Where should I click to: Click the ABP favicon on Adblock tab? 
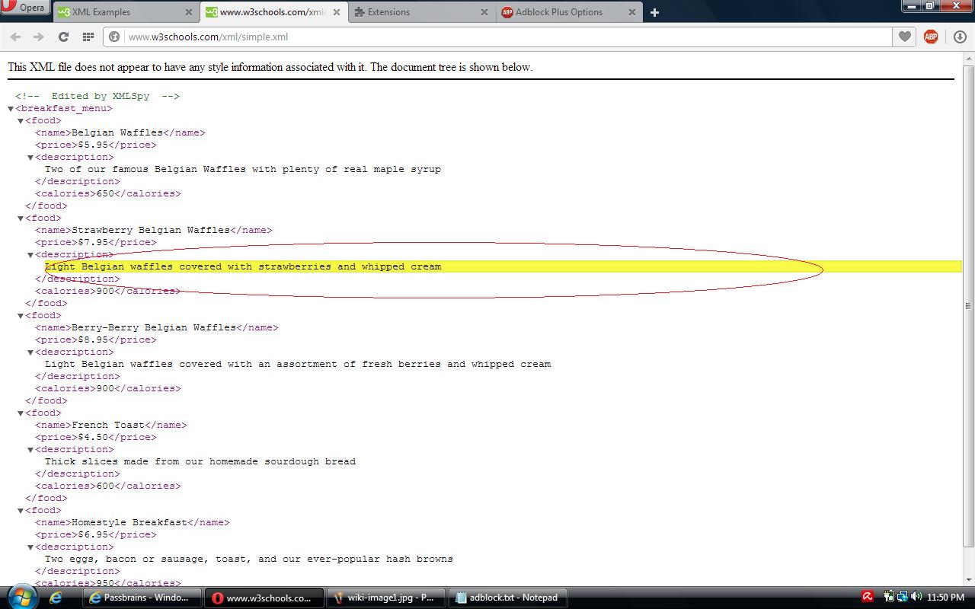(x=507, y=12)
